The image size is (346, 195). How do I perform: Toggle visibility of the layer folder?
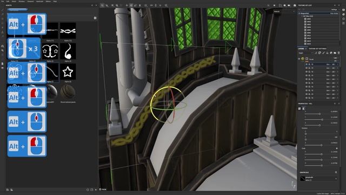[299, 59]
